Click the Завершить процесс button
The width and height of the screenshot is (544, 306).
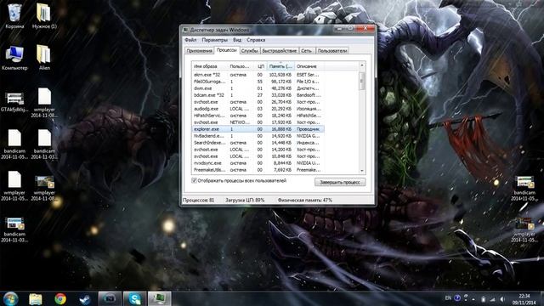[340, 182]
